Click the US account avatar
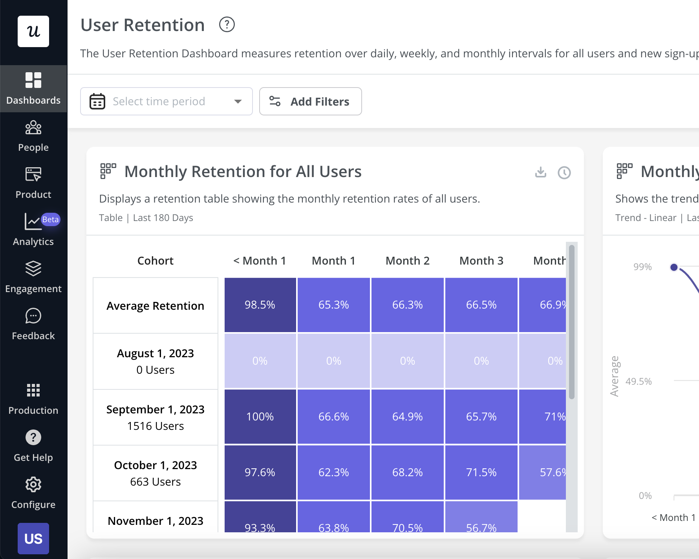699x559 pixels. click(x=33, y=538)
